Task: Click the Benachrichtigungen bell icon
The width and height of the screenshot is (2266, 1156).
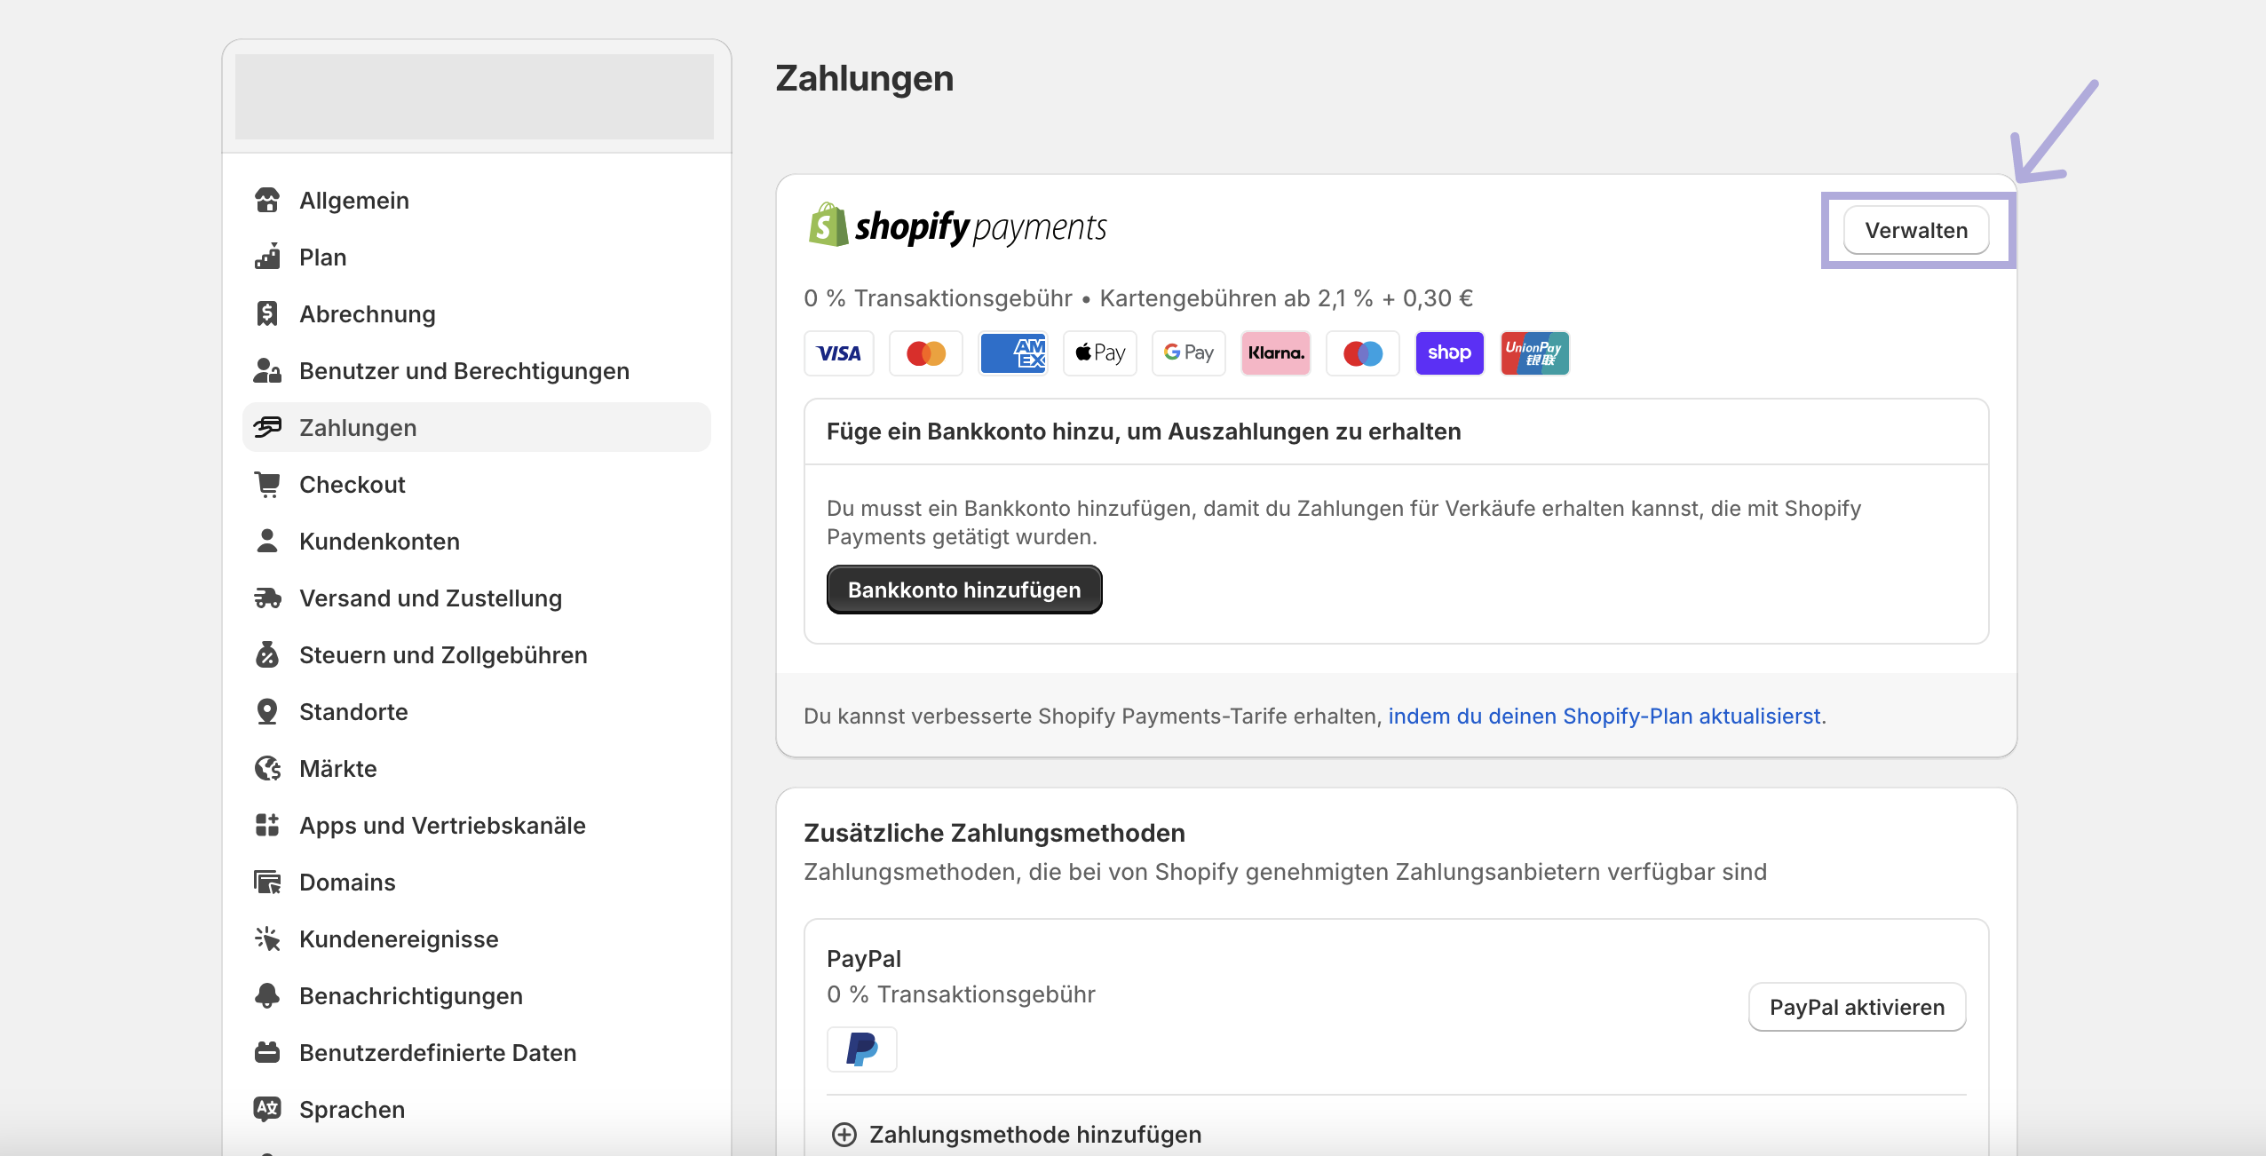Action: 267,996
